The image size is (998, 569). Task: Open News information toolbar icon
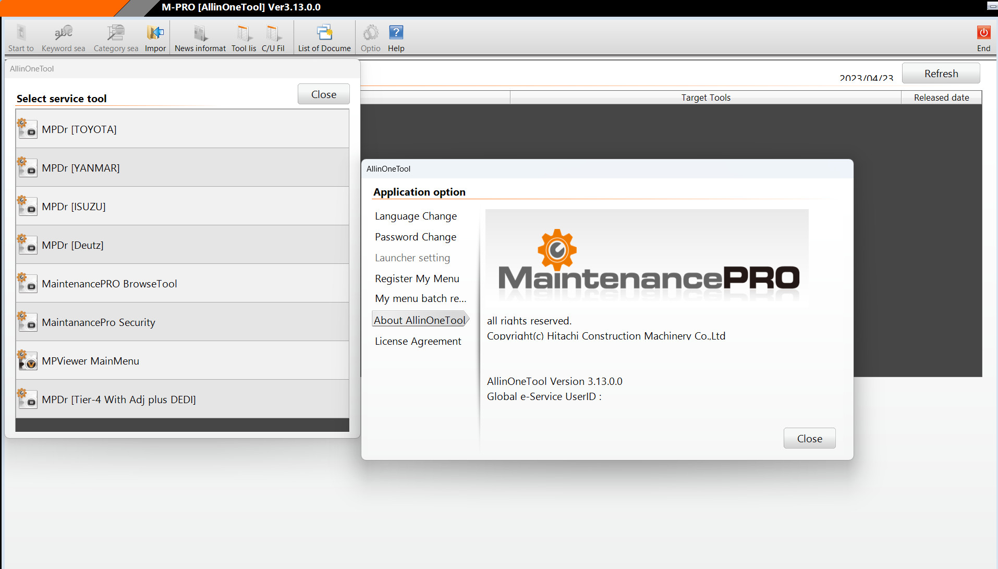pyautogui.click(x=200, y=33)
